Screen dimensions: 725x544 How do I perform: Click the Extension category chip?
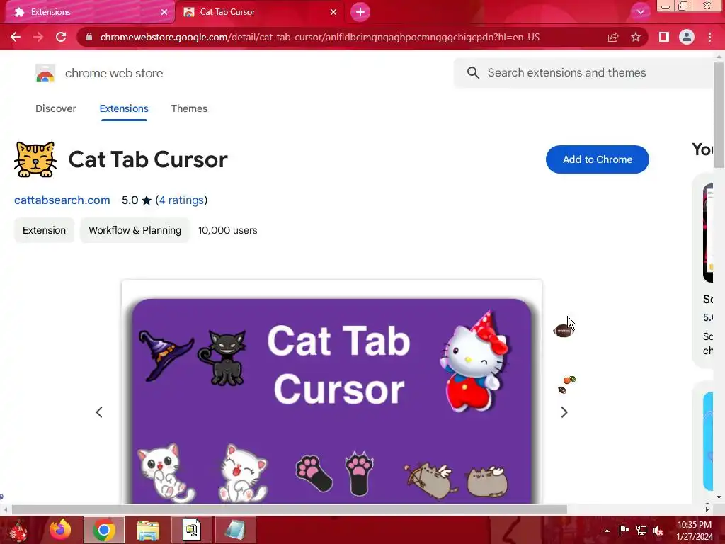click(x=44, y=230)
